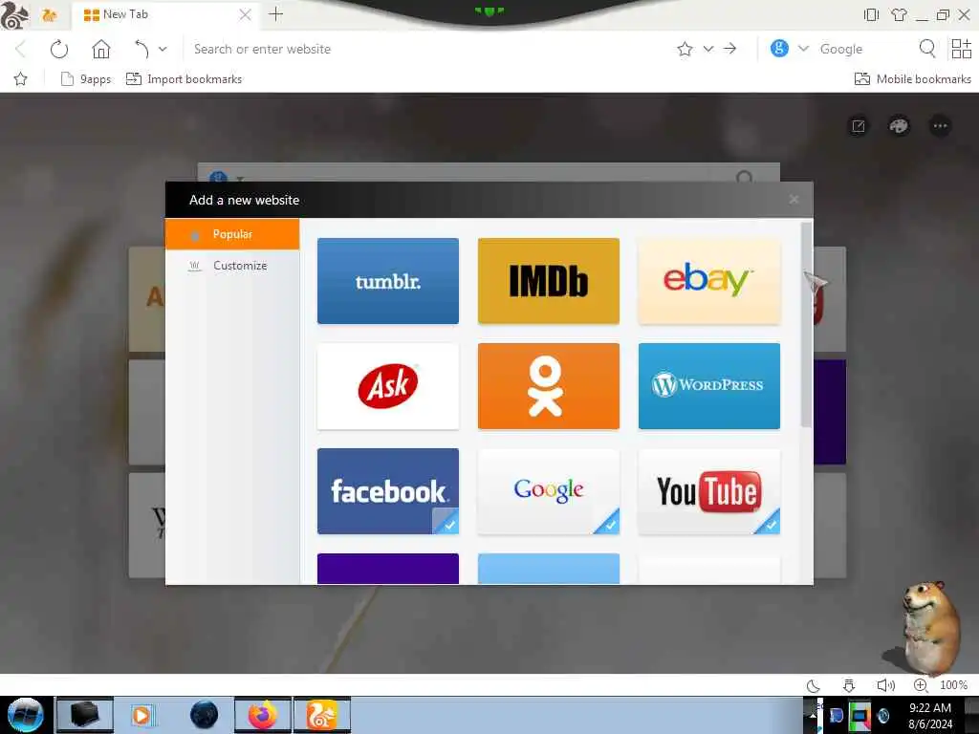Viewport: 979px width, 734px height.
Task: Open Firefox from the taskbar
Action: [x=262, y=715]
